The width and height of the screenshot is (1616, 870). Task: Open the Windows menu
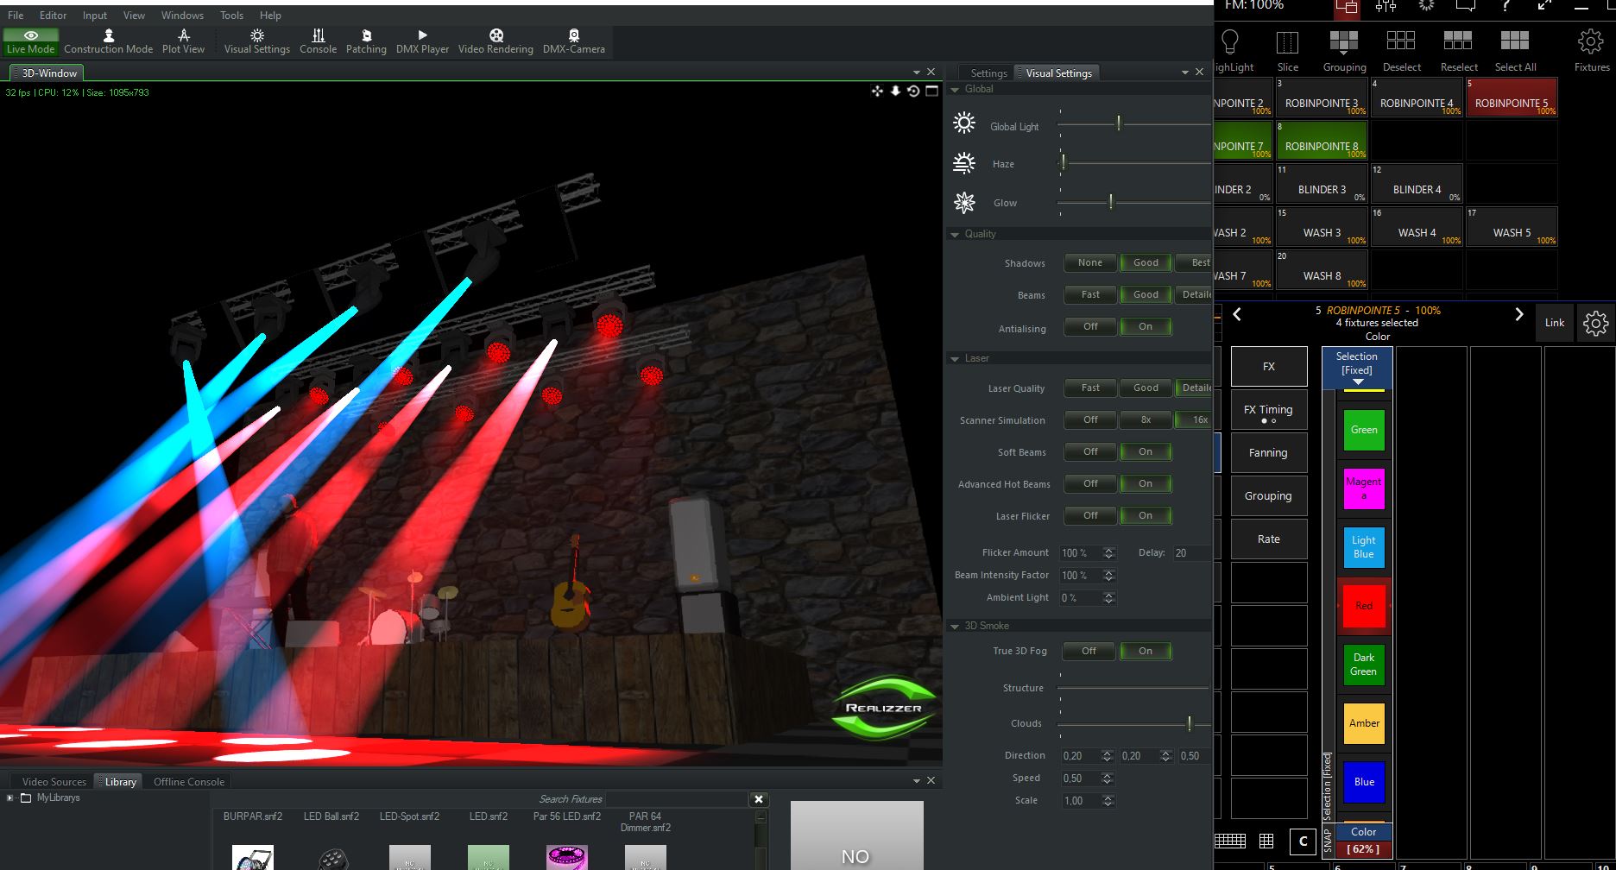pos(182,16)
